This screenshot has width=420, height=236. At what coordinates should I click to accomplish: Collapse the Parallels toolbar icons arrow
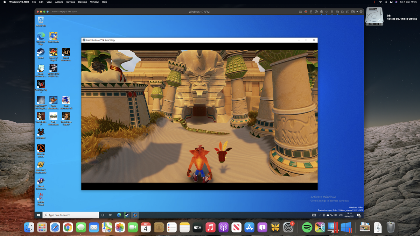point(357,12)
